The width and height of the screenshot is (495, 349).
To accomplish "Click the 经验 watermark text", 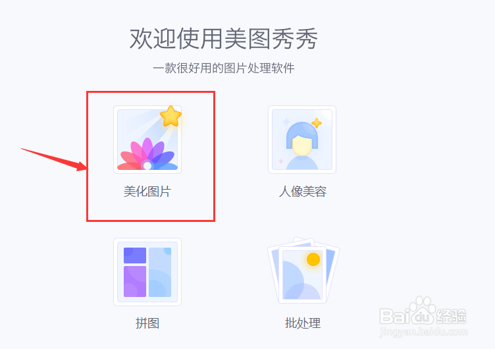I will click(x=451, y=316).
